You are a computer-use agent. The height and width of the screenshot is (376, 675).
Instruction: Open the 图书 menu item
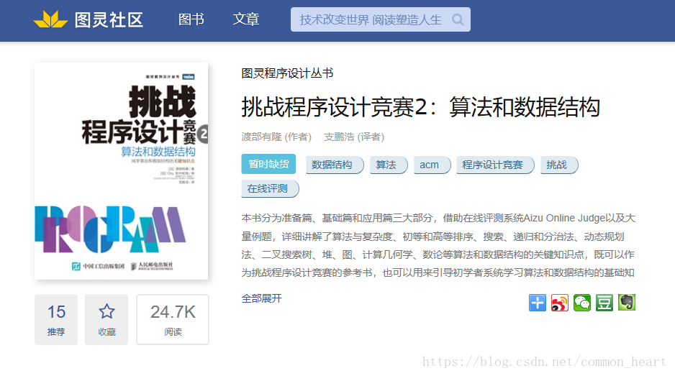point(191,19)
